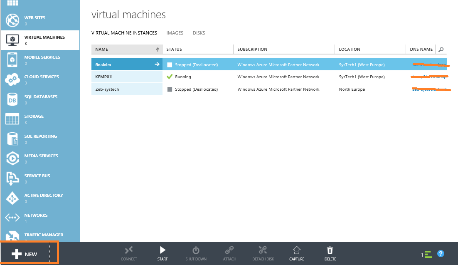The height and width of the screenshot is (265, 458).
Task: Delete the selected virtual machine
Action: [x=330, y=254]
